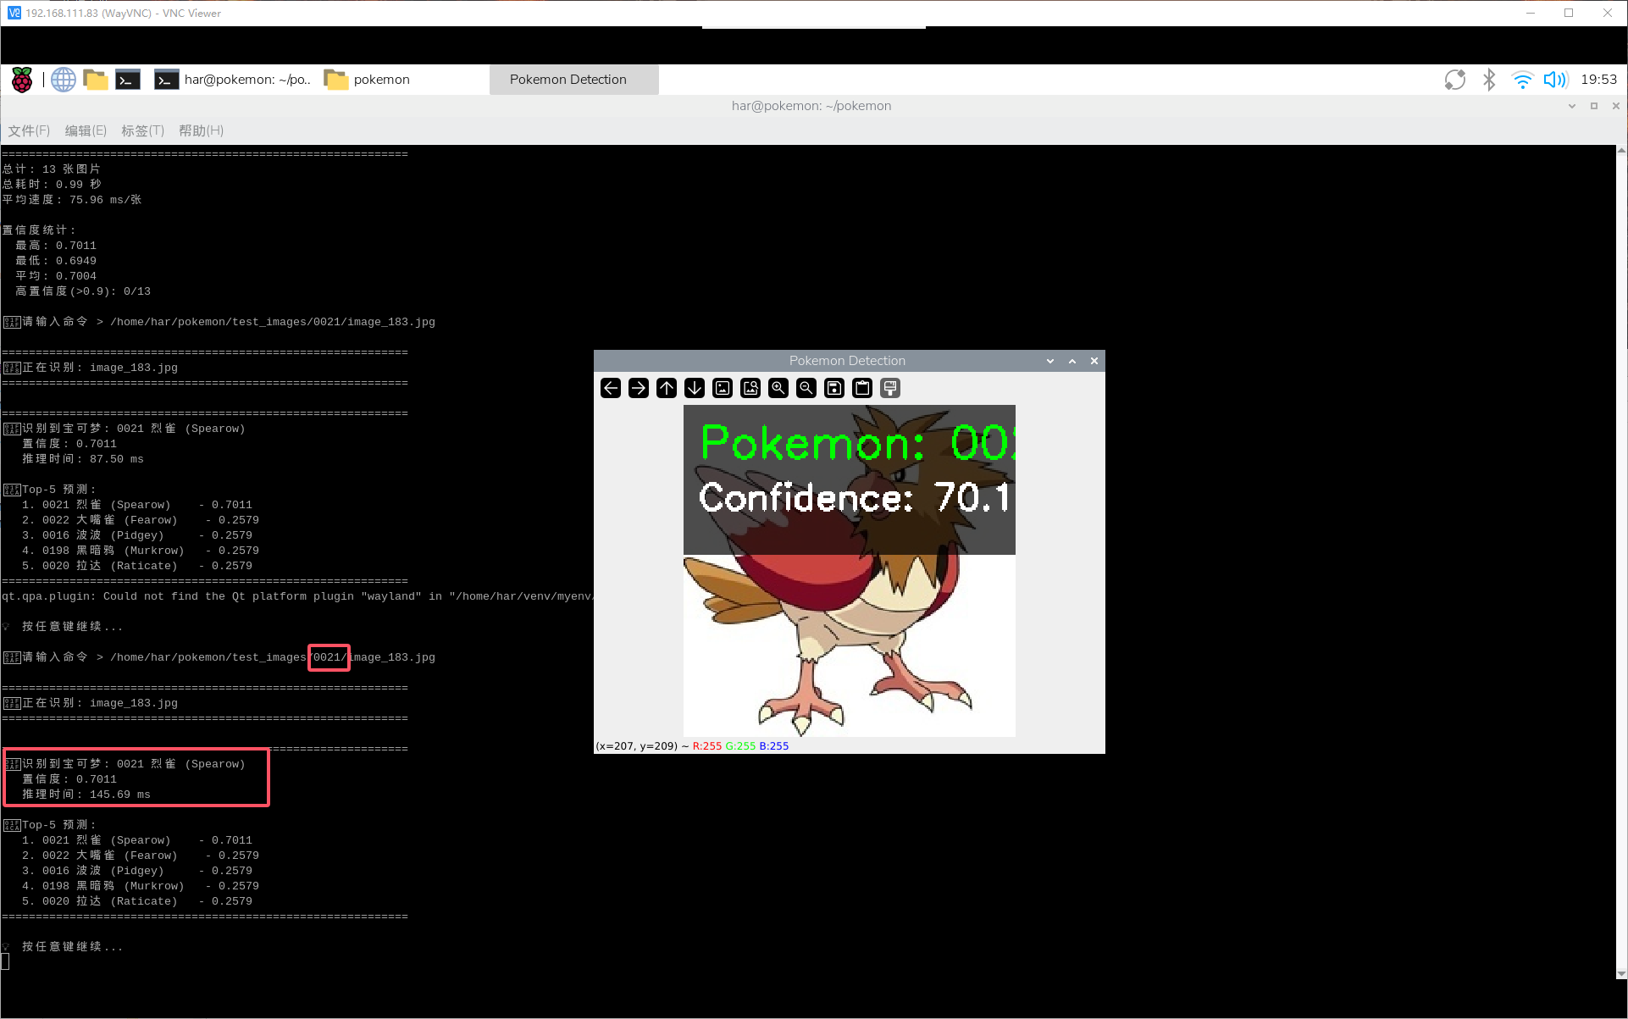Click the pan right arrow icon
Image resolution: width=1628 pixels, height=1019 pixels.
click(x=639, y=388)
